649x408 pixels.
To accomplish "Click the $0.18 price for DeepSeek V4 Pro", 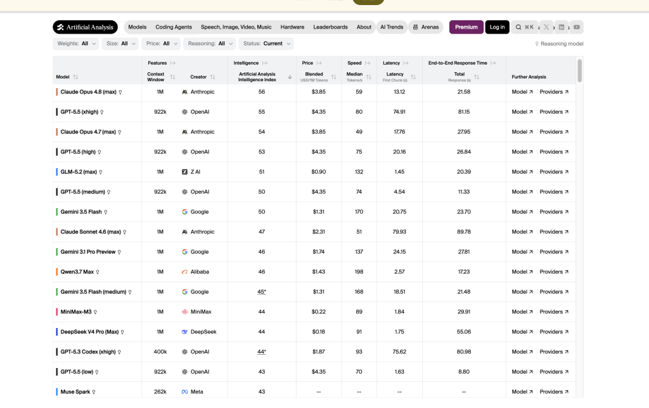I will [x=318, y=332].
